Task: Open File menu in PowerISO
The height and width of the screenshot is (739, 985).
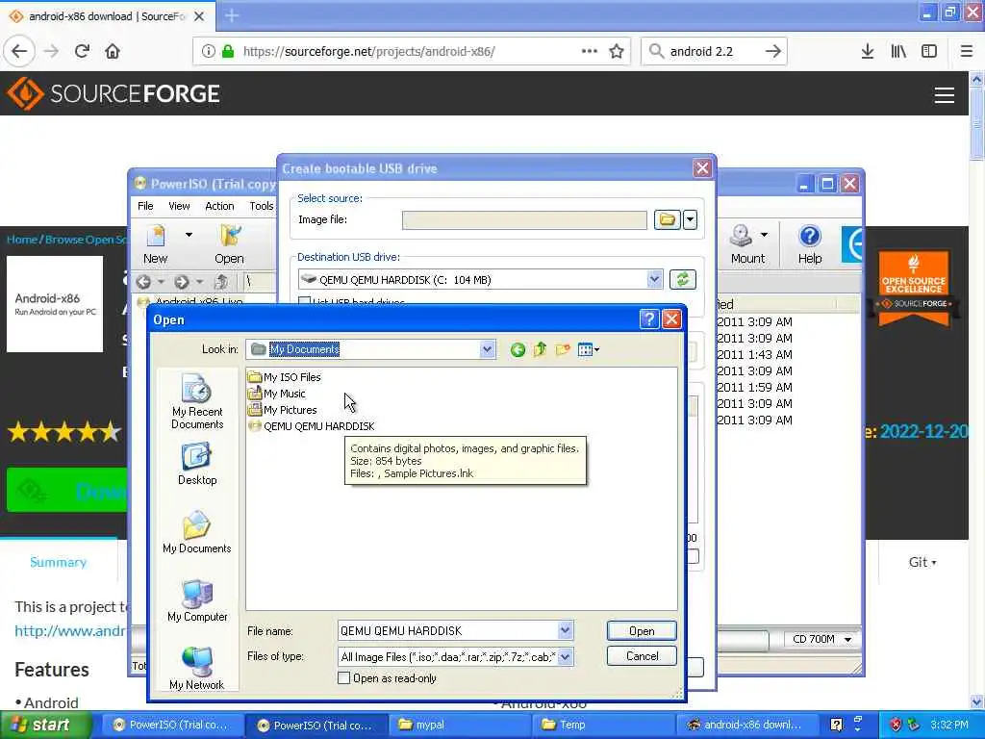Action: coord(145,206)
